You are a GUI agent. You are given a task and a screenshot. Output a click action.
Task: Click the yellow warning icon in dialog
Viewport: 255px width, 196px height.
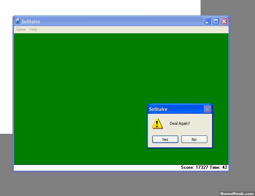click(x=157, y=124)
